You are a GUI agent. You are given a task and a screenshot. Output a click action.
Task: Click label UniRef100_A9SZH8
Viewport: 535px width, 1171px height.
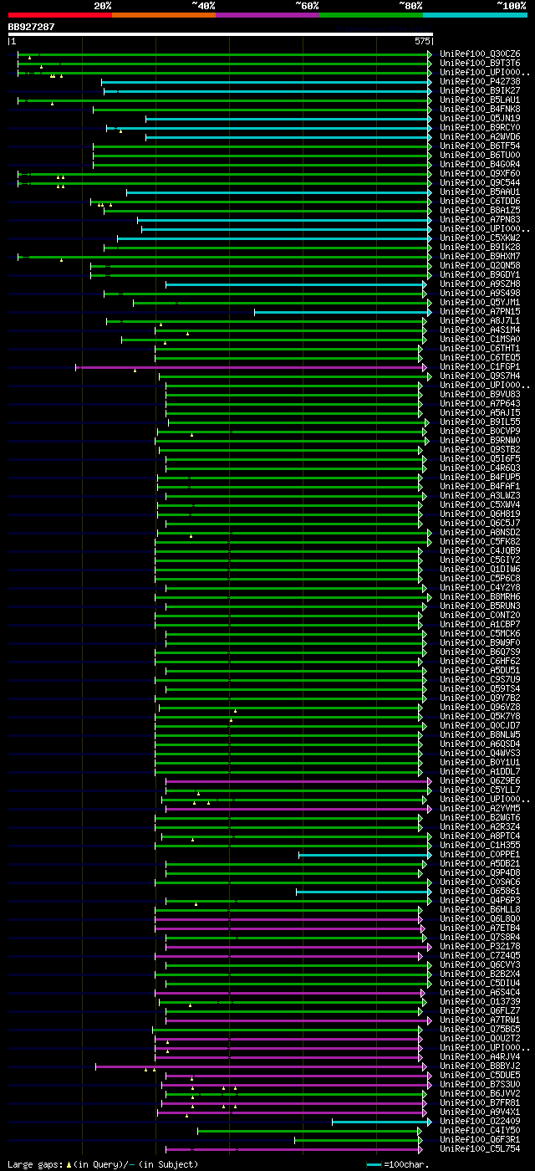pos(480,284)
